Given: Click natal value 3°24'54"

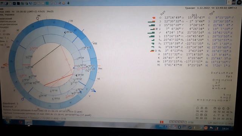Looking at the screenshot, I should click(x=172, y=47).
